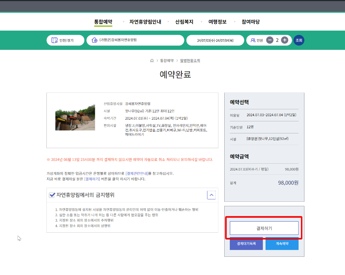Viewport: 345px width, 275px height.
Task: Click the home icon in the breadcrumb
Action: click(x=152, y=60)
